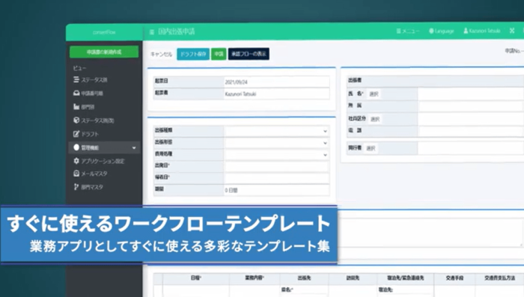Image resolution: width=524 pixels, height=297 pixels.
Task: Click the 承認フローの表示 button
Action: 249,54
